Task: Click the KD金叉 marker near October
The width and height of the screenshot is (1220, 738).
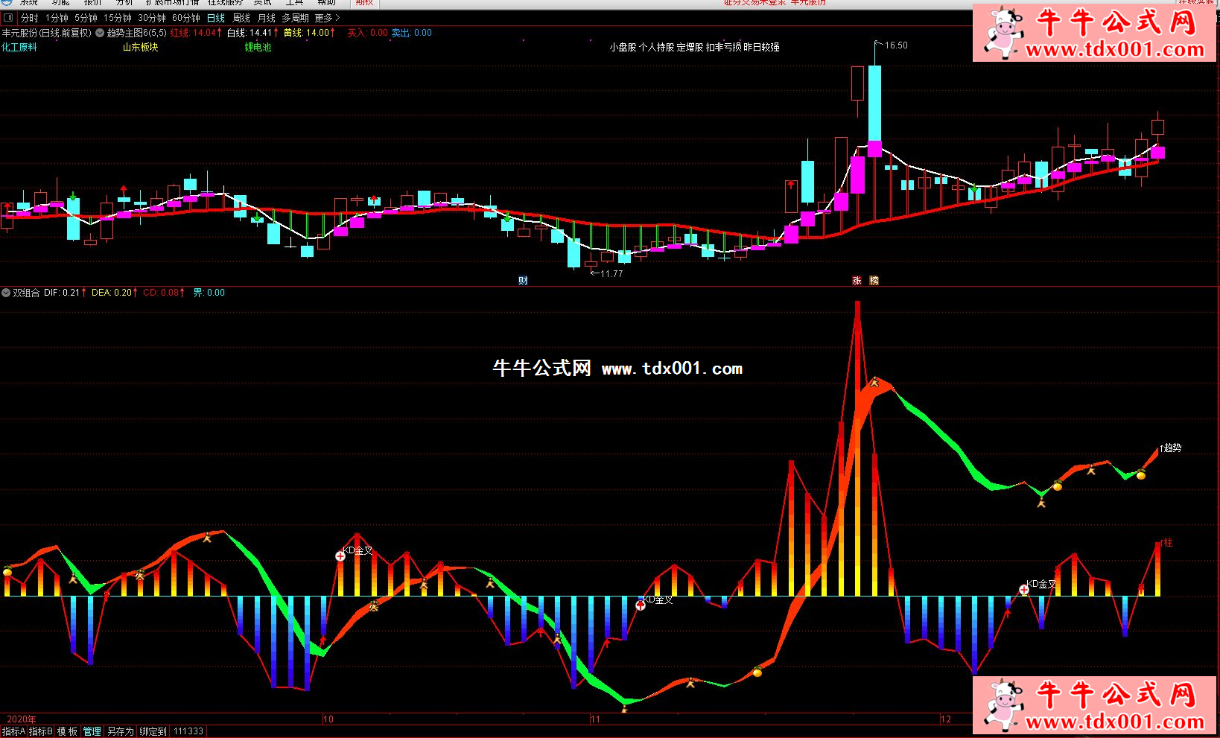Action: 340,556
